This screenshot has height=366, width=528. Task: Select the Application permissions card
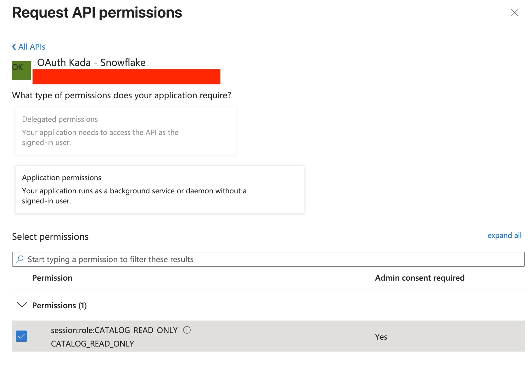[x=160, y=189]
